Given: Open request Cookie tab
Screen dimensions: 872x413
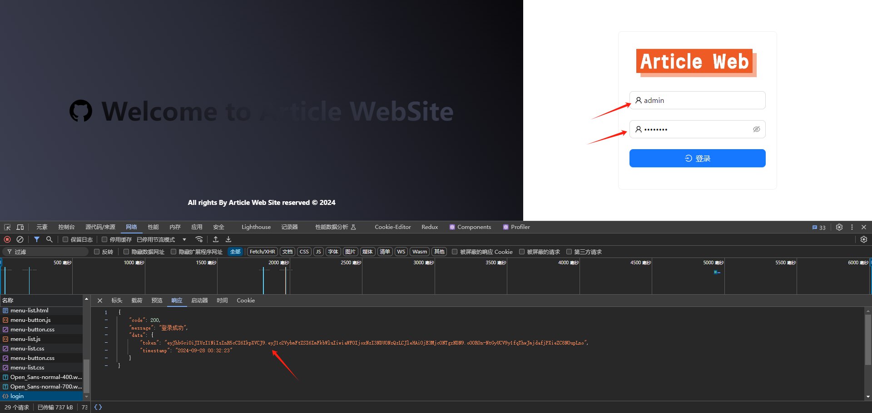Looking at the screenshot, I should click(246, 301).
